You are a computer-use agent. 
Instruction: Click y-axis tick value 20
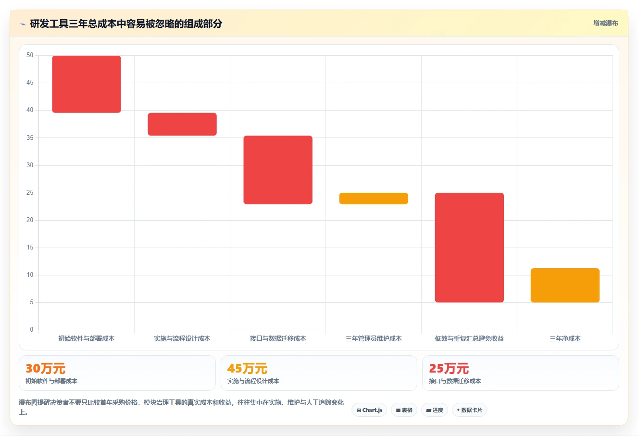[x=30, y=220]
